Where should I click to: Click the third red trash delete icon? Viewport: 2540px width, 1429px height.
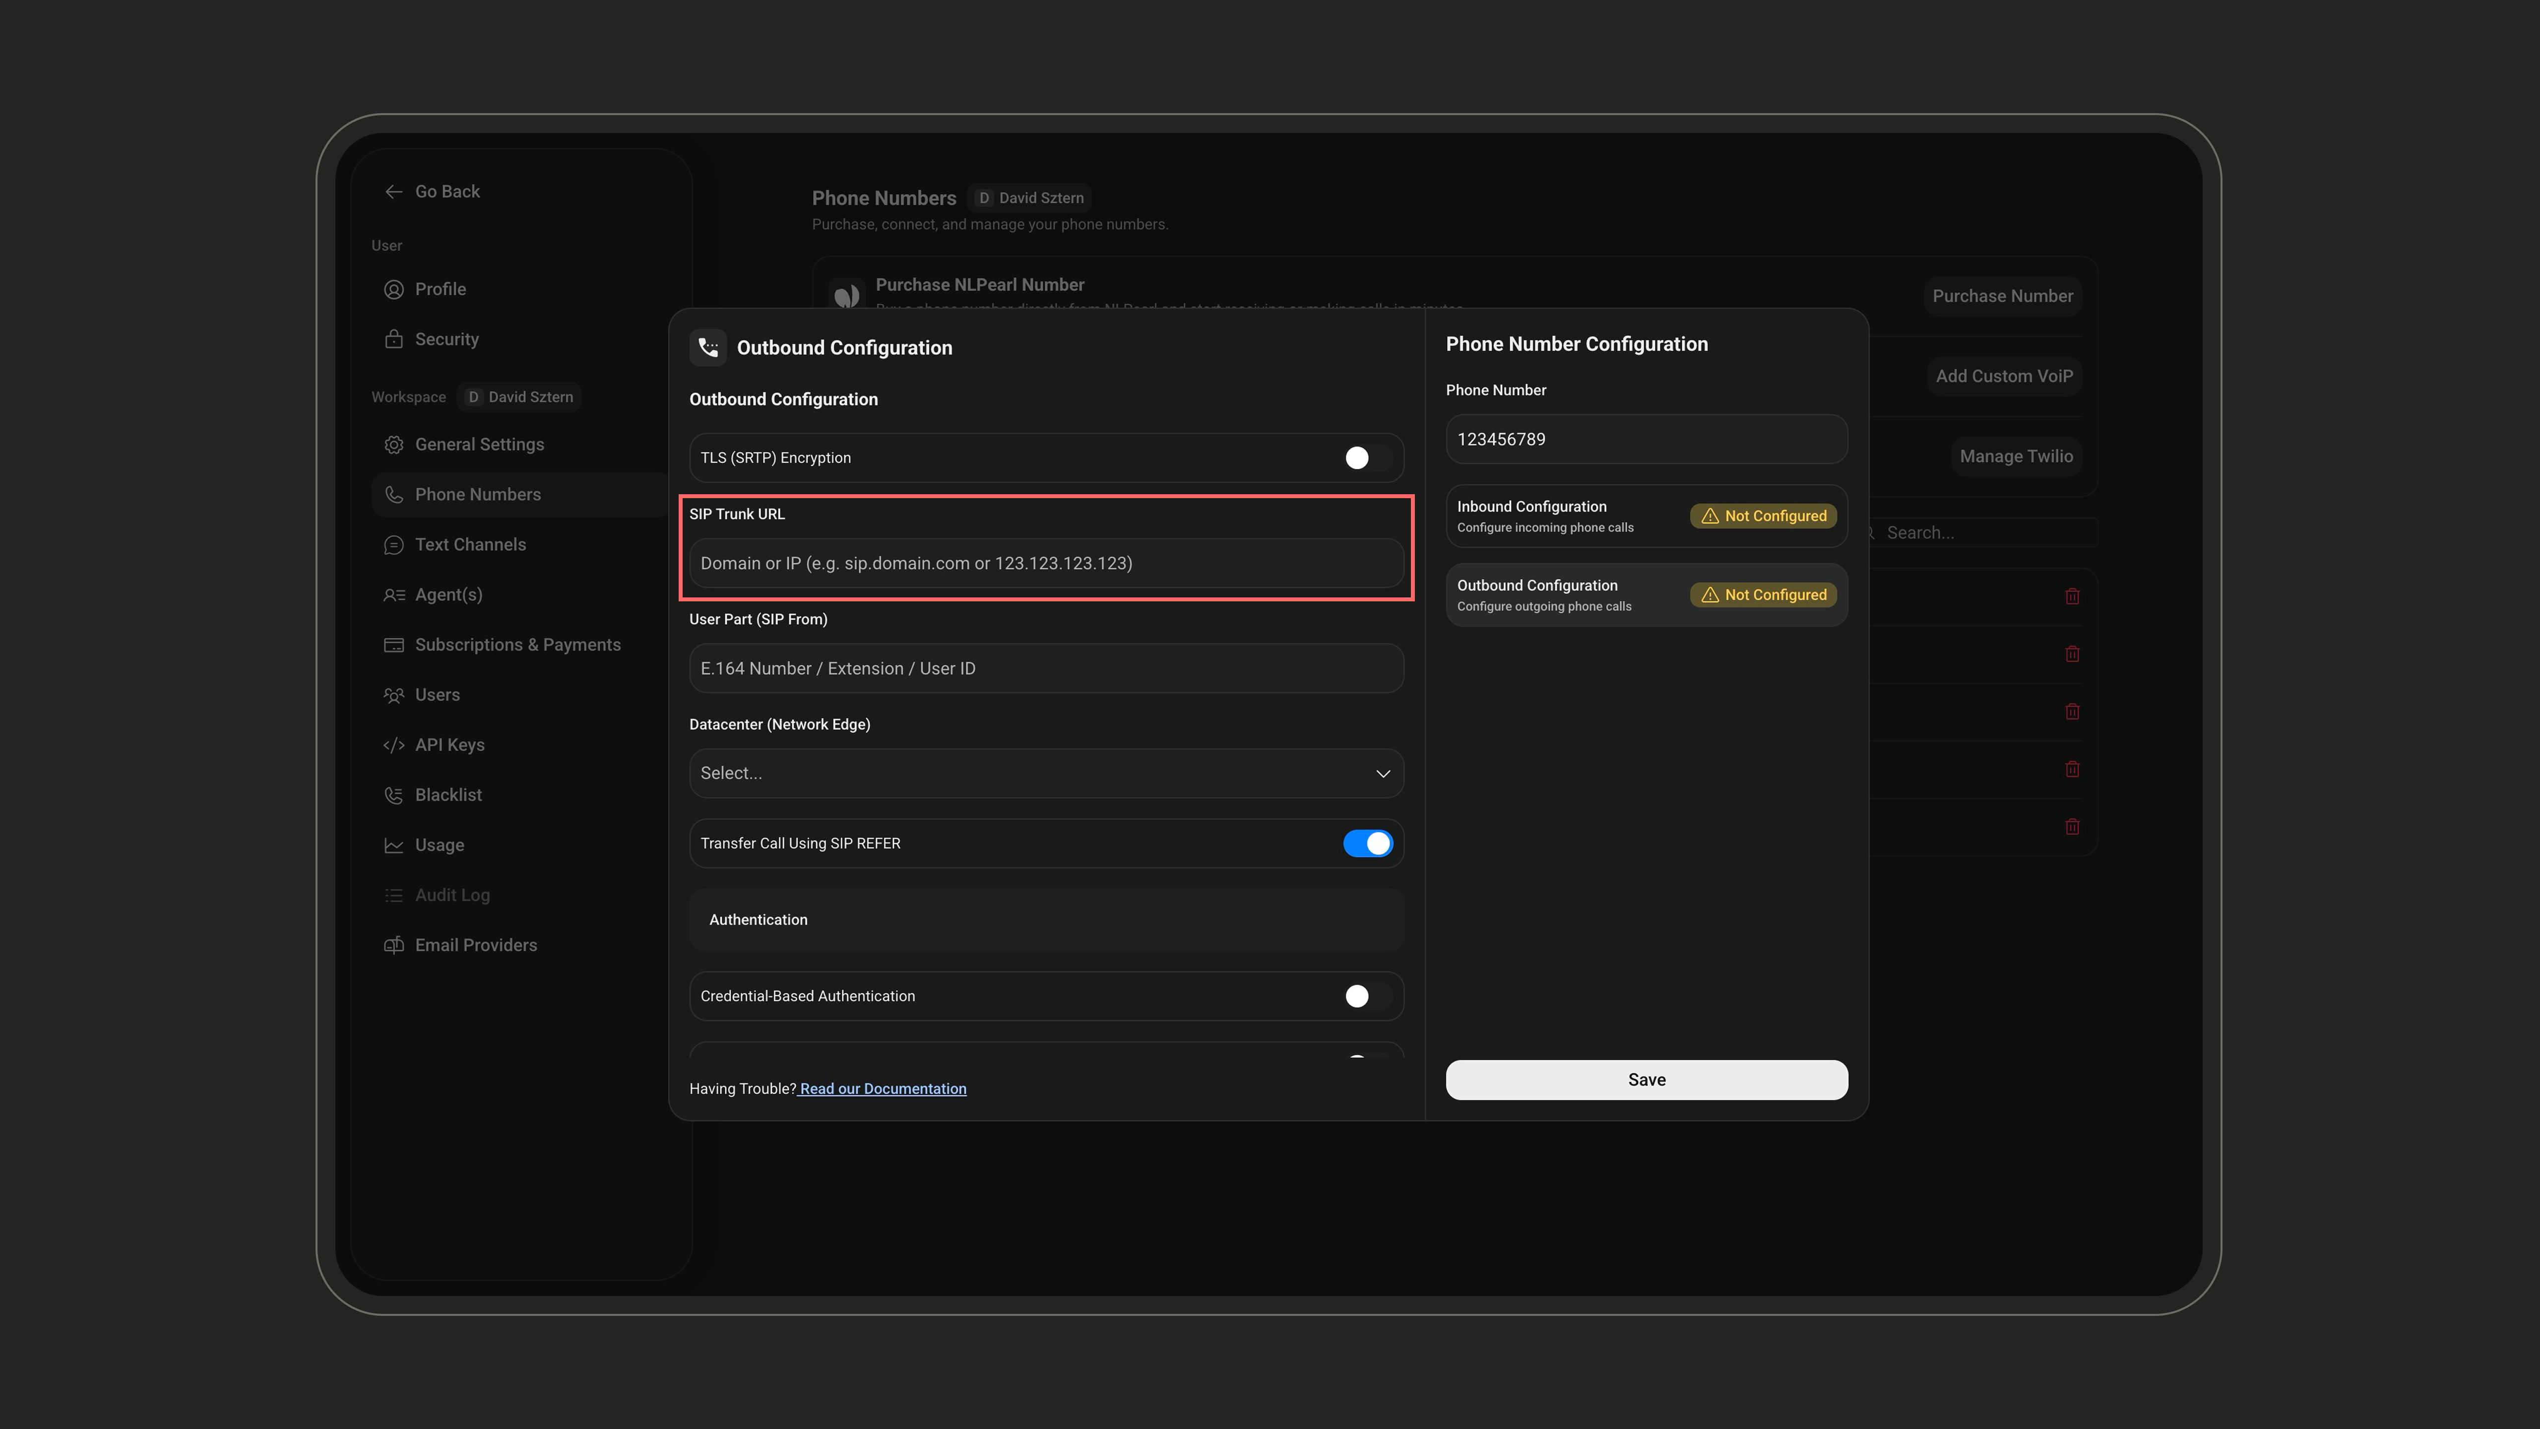(x=2072, y=711)
